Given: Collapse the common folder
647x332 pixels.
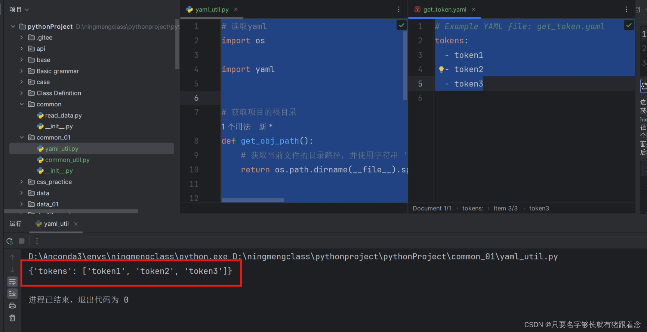Looking at the screenshot, I should pyautogui.click(x=22, y=104).
